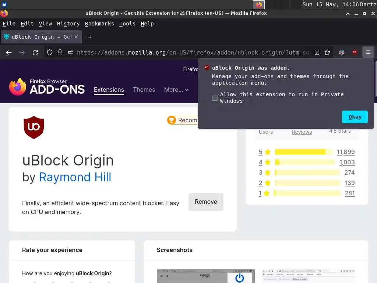Click the 4-star rating bar
This screenshot has height=283, width=377.
tap(305, 162)
